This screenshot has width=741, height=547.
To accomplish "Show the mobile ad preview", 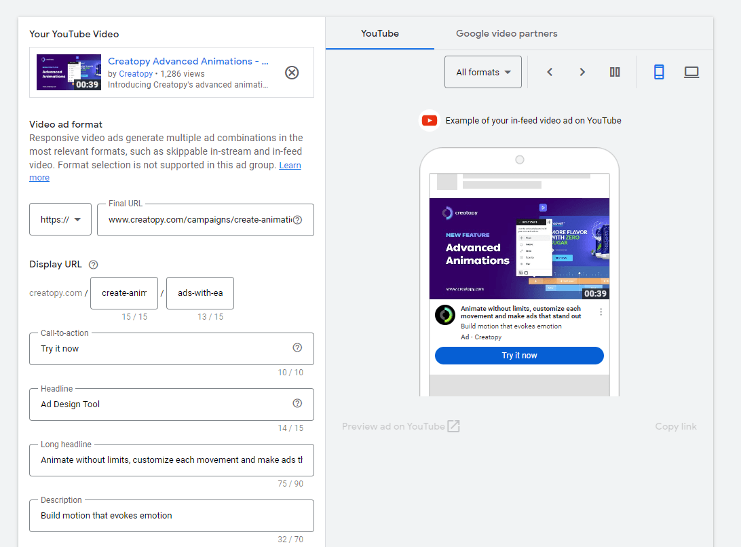I will (x=659, y=72).
